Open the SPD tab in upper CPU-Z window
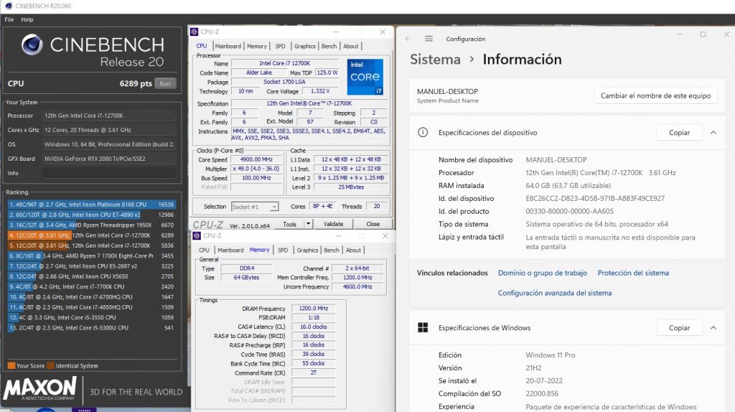The image size is (735, 412). (x=281, y=46)
